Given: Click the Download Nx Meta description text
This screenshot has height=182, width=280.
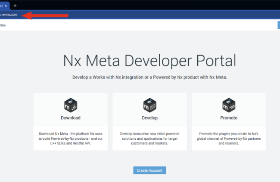Looking at the screenshot, I should [x=71, y=139].
